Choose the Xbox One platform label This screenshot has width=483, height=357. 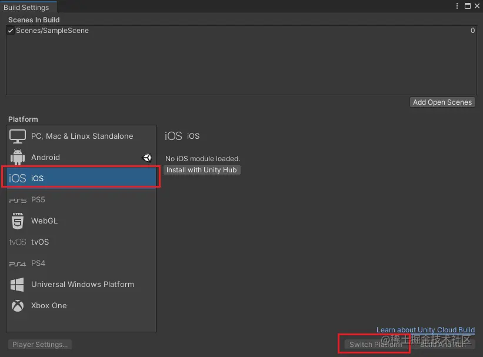coord(49,306)
